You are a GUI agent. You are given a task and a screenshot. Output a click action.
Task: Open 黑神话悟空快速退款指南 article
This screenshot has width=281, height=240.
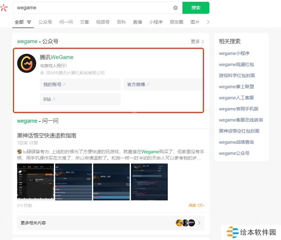[x=47, y=136]
